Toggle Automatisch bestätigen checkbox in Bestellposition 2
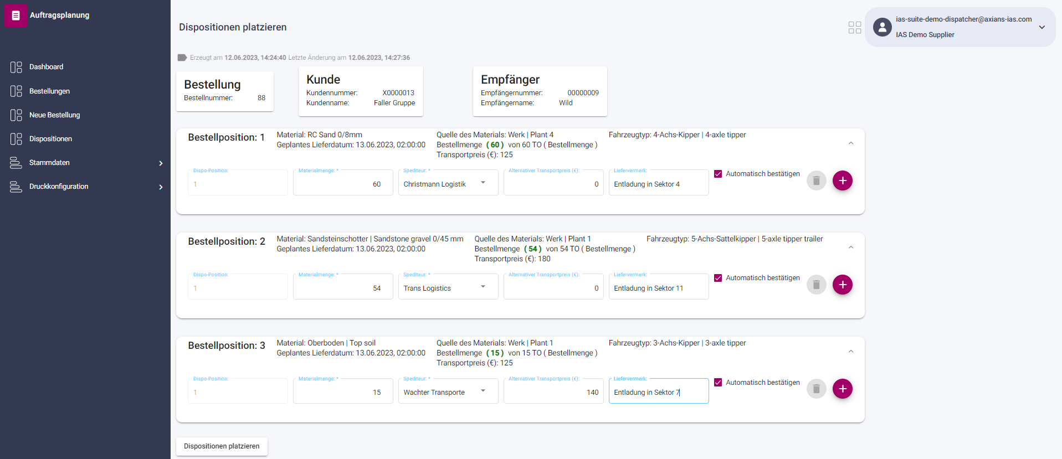The image size is (1062, 459). 718,278
